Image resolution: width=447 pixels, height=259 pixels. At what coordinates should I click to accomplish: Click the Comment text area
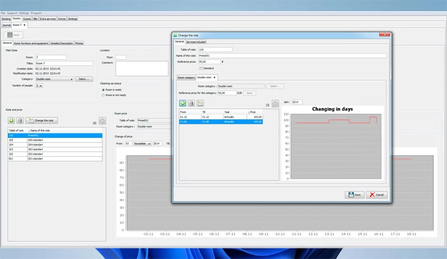142,68
